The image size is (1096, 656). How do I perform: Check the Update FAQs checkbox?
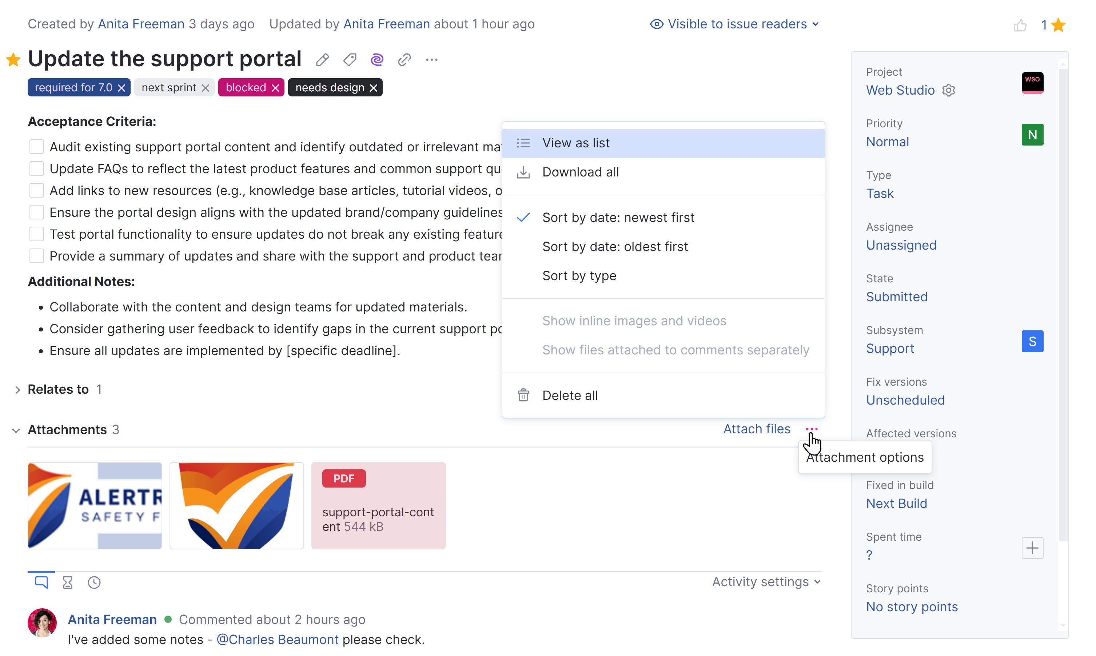(x=37, y=168)
